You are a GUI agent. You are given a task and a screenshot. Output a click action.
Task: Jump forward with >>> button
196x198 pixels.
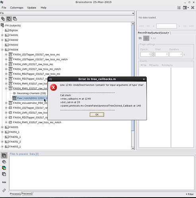[191, 26]
